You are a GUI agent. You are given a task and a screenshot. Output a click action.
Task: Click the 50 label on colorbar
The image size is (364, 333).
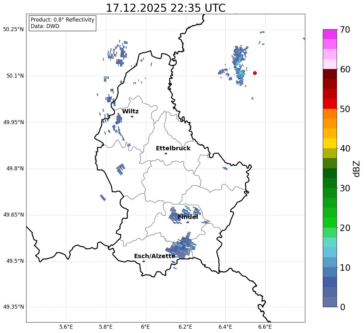tap(345, 109)
